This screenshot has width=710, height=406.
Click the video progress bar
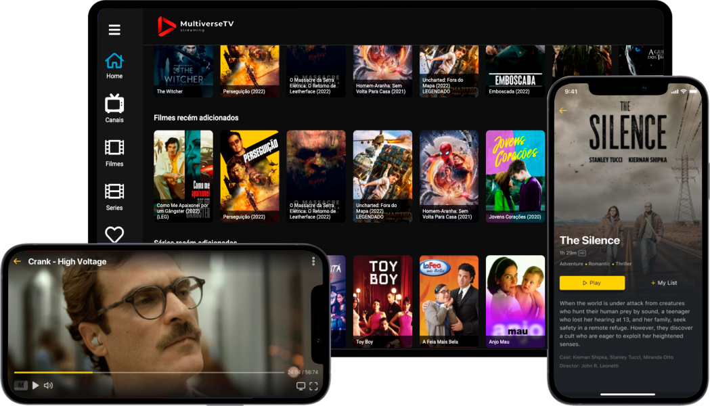(149, 372)
